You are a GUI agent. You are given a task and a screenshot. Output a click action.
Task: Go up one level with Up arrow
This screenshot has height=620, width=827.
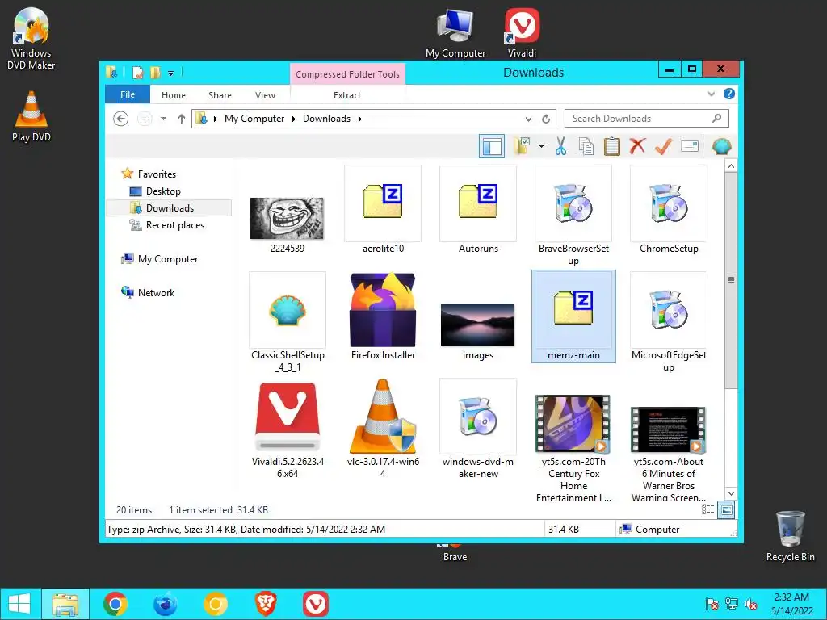click(182, 119)
